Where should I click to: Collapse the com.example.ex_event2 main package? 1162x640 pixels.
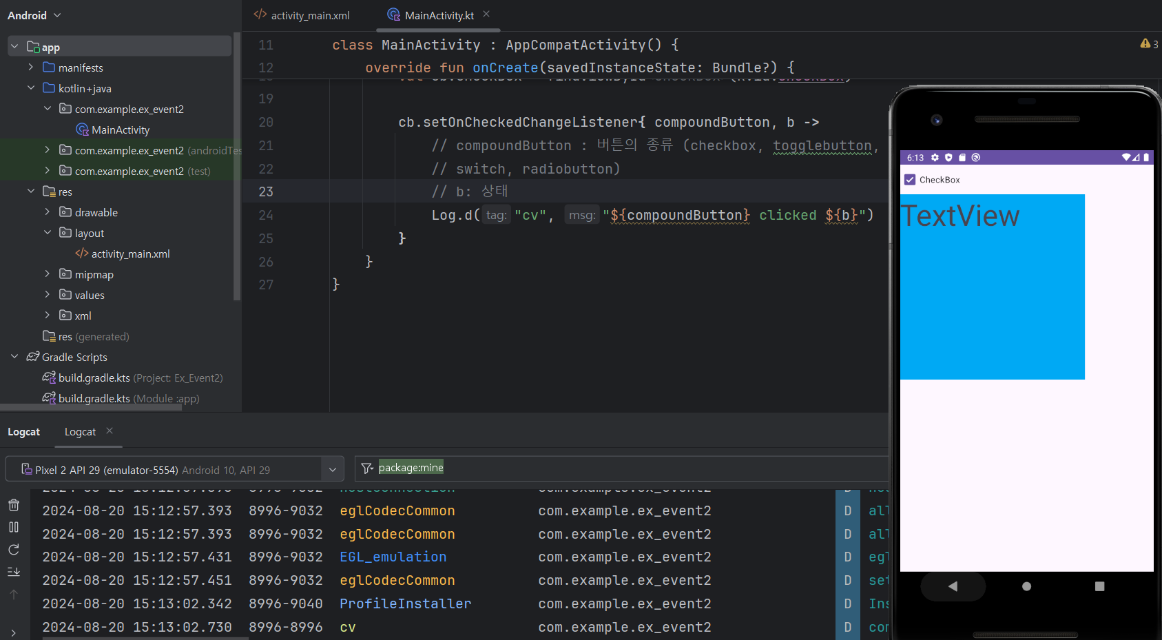point(48,109)
